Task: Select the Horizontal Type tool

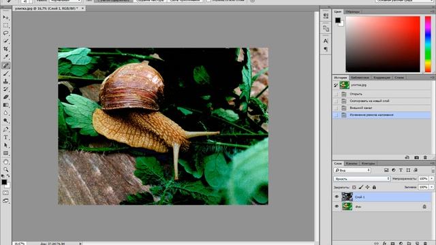Action: click(5, 137)
